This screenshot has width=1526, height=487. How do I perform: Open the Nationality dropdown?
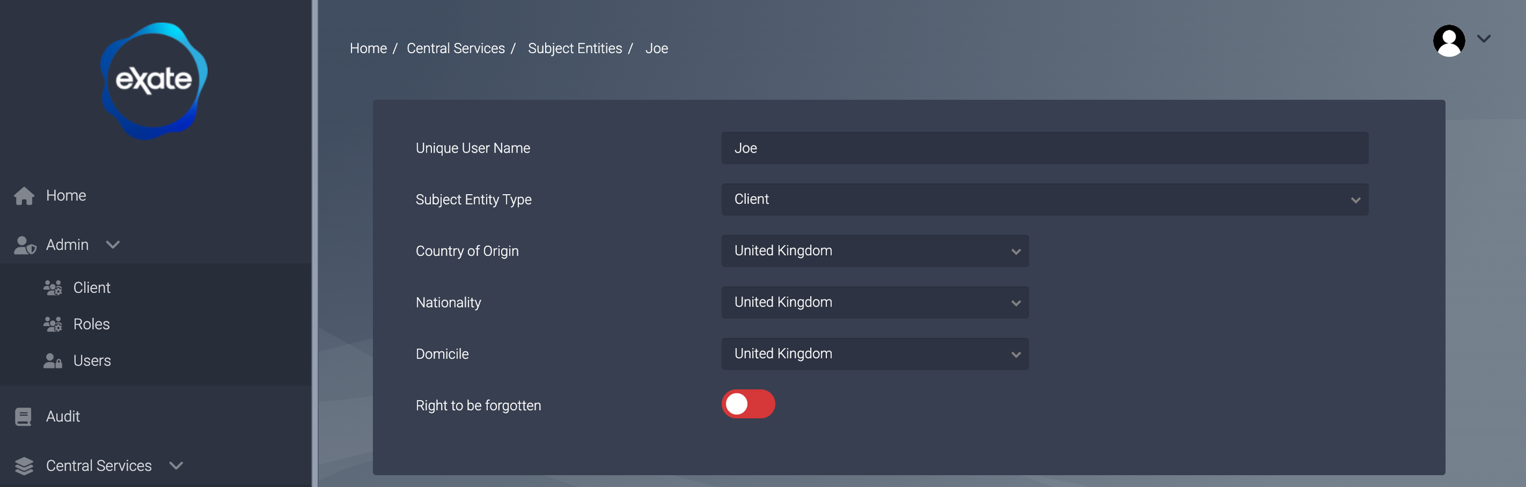(874, 303)
